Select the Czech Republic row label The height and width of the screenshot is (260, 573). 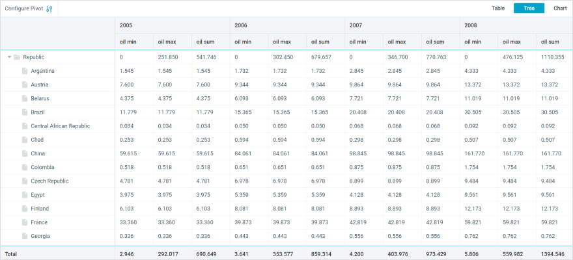(x=49, y=181)
